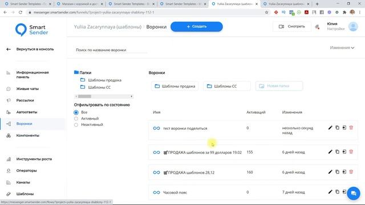Copy the 'ПРОДАЖА шаблонов 28,12' funnel
Image resolution: width=365 pixels, height=205 pixels.
point(337,172)
